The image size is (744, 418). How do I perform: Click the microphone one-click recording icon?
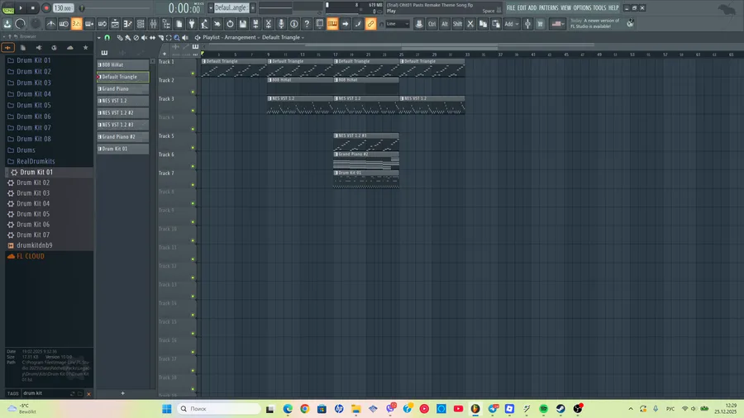click(x=281, y=24)
